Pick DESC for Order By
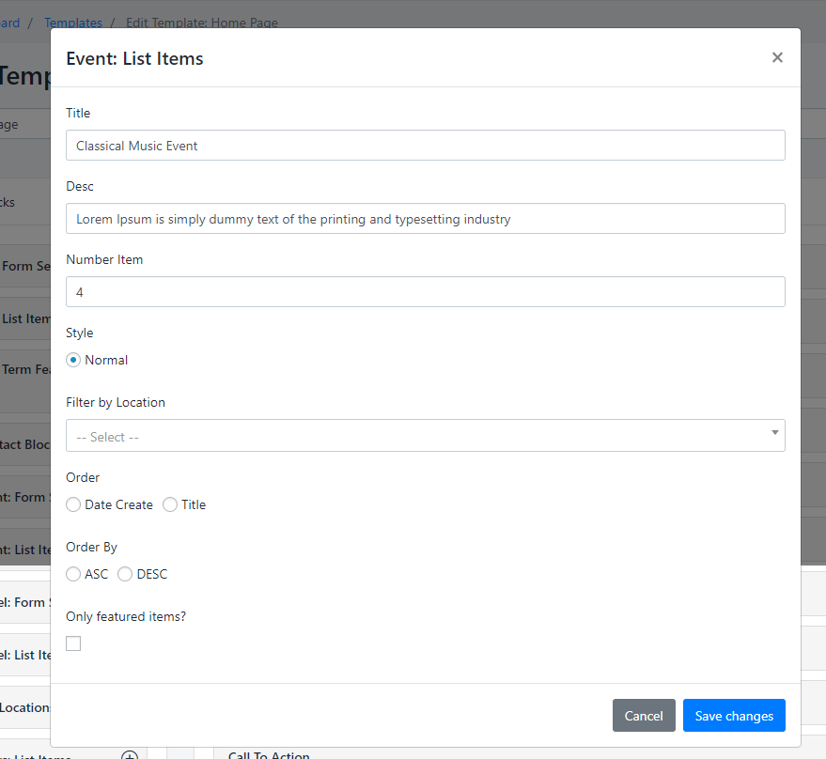 point(125,574)
